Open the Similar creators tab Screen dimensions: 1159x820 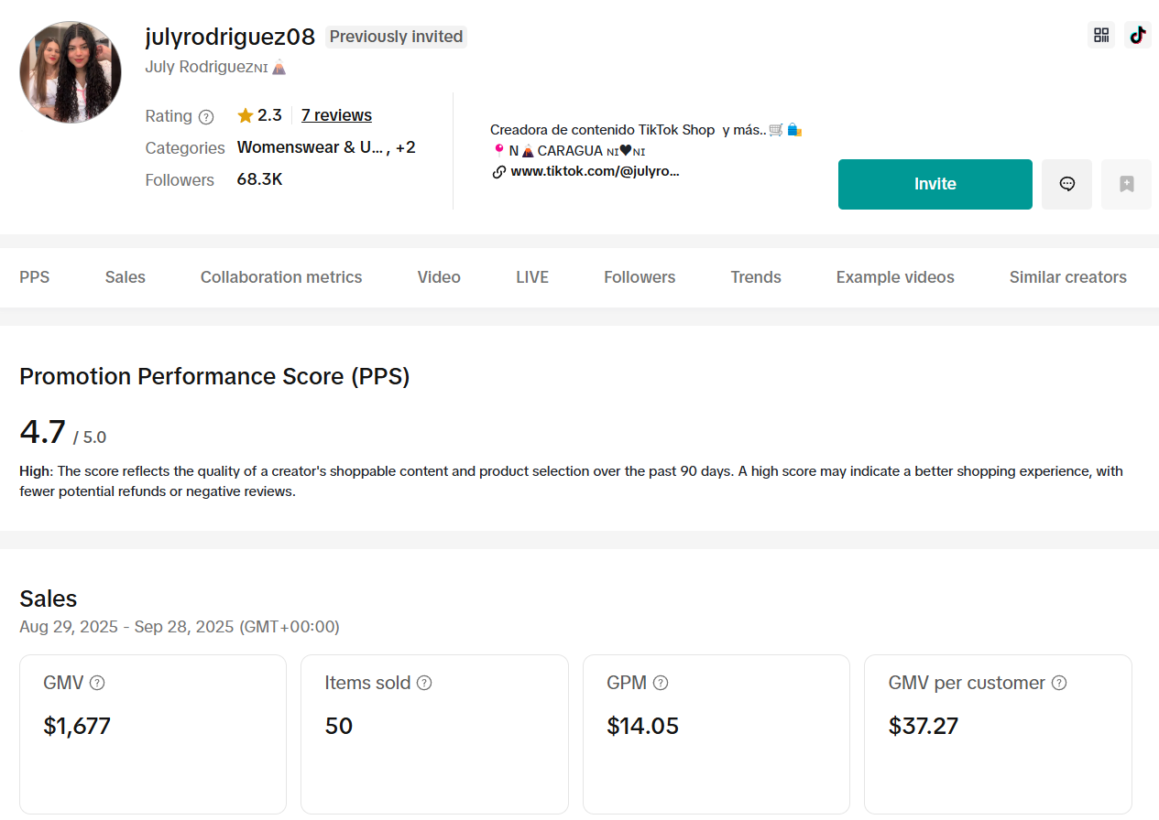(x=1067, y=277)
